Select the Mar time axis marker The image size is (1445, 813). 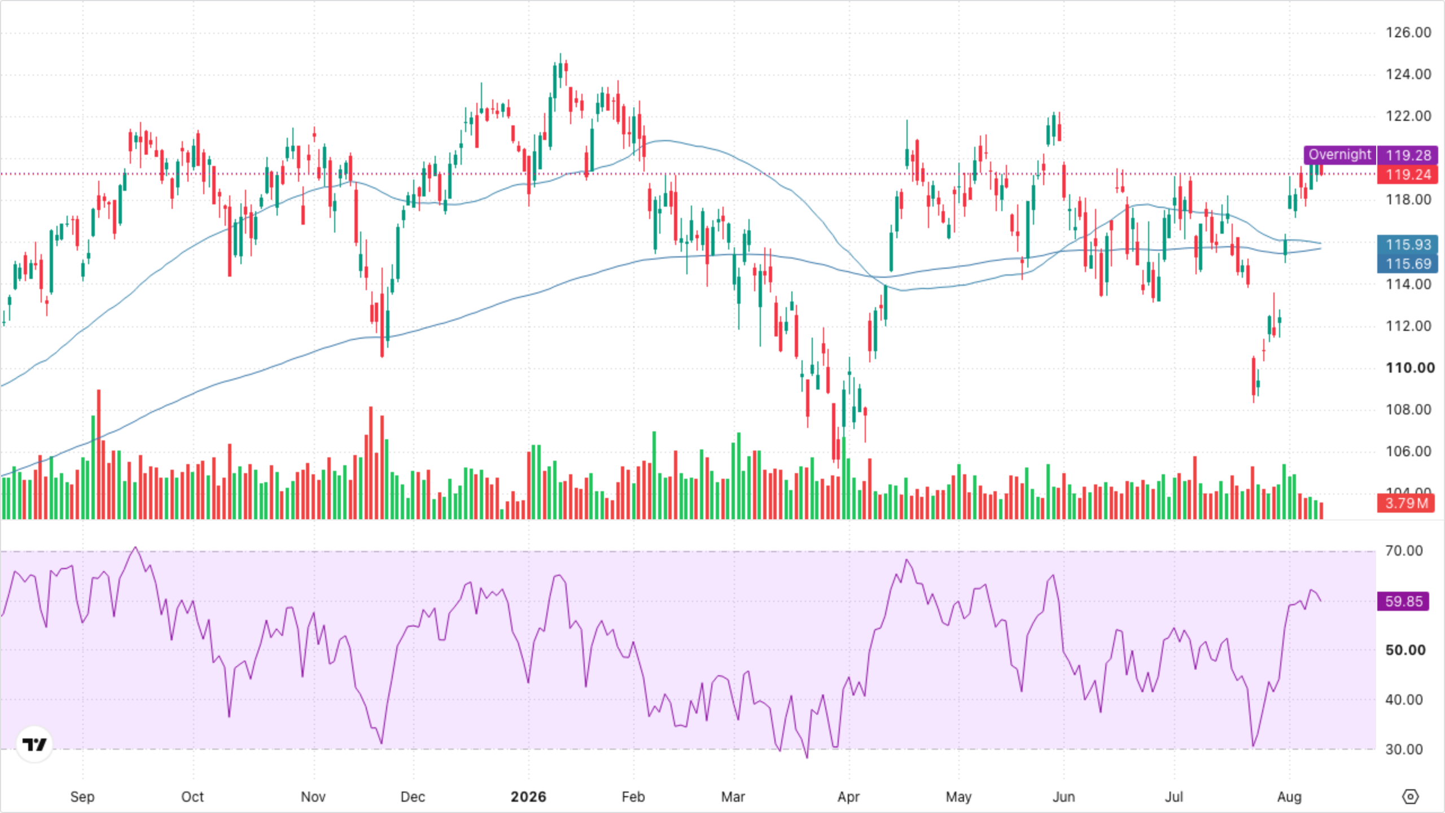(x=733, y=797)
